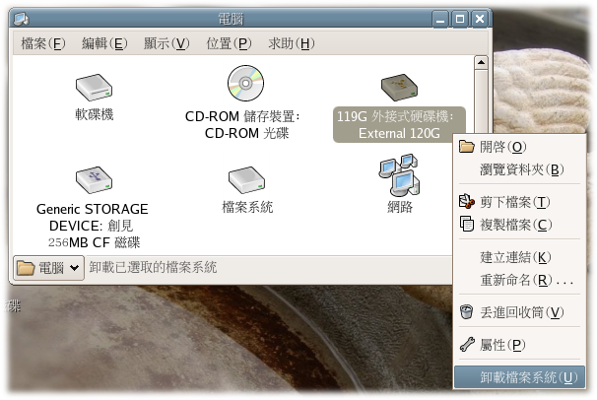Click the copy icon beside 複製檔案
Viewport: 597px width, 400px height.
[466, 224]
